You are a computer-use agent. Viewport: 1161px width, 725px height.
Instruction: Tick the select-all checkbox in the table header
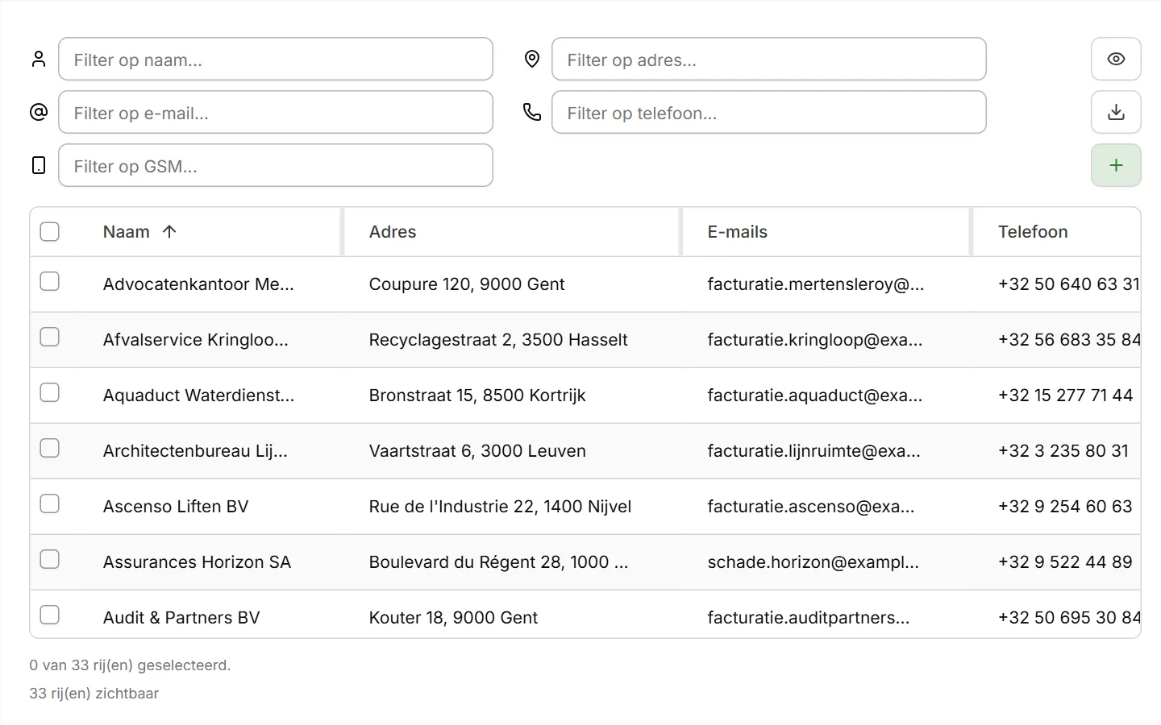tap(50, 231)
